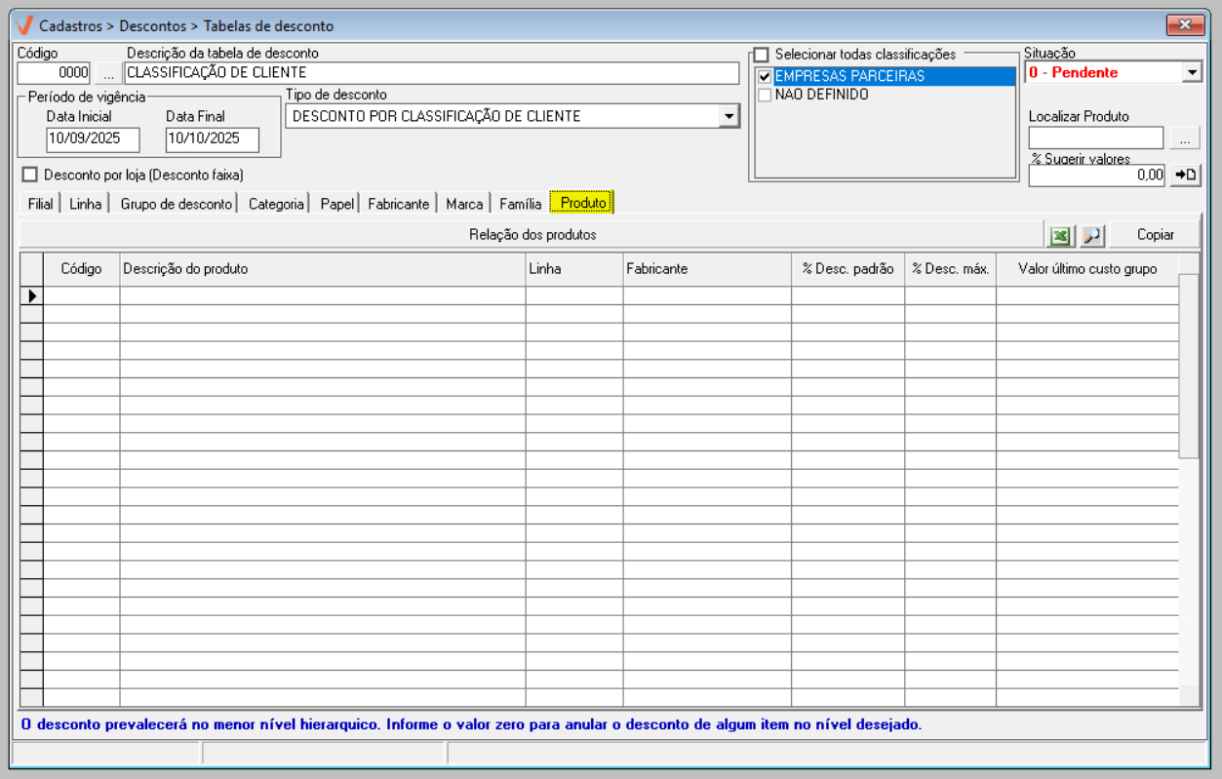Viewport: 1222px width, 779px height.
Task: Click the magnifier search icon above grid
Action: point(1091,235)
